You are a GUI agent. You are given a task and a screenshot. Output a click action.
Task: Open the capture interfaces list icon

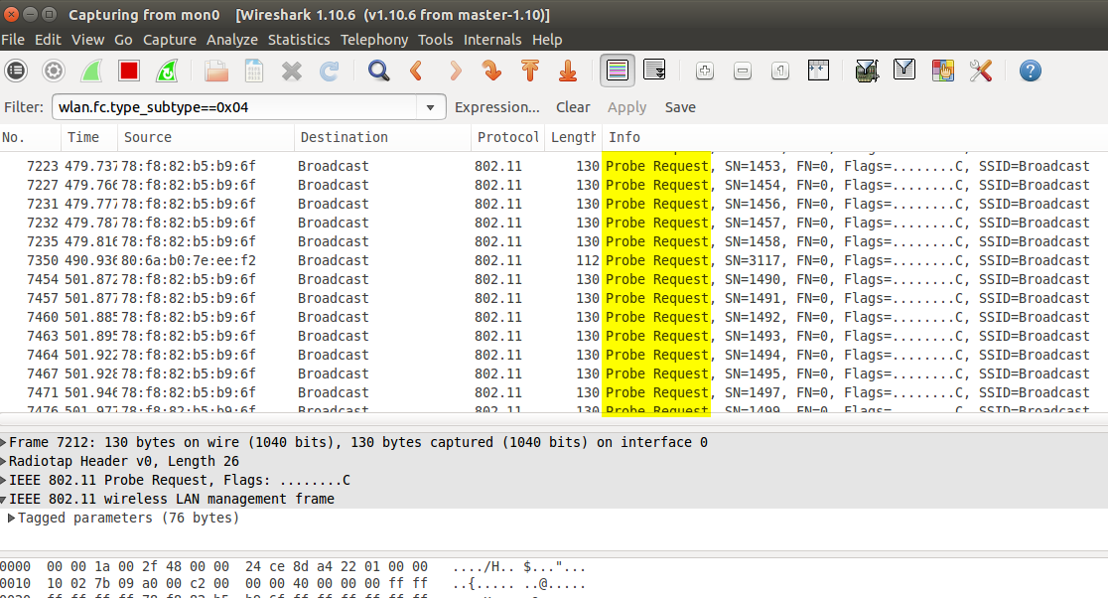[16, 71]
